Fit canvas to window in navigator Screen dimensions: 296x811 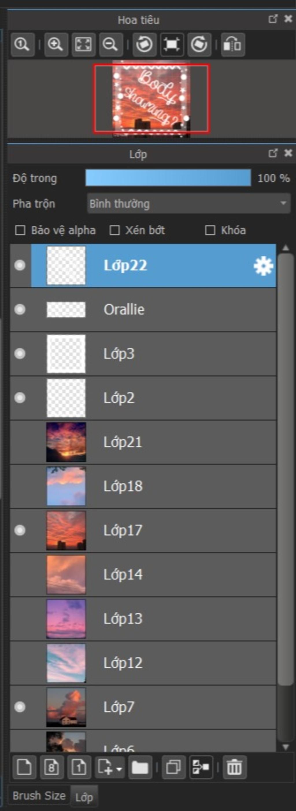pos(83,45)
